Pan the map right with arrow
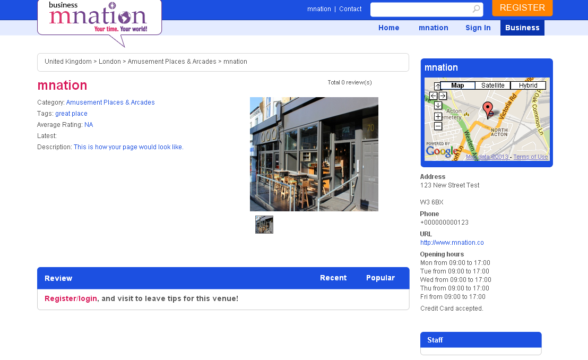 coord(443,96)
